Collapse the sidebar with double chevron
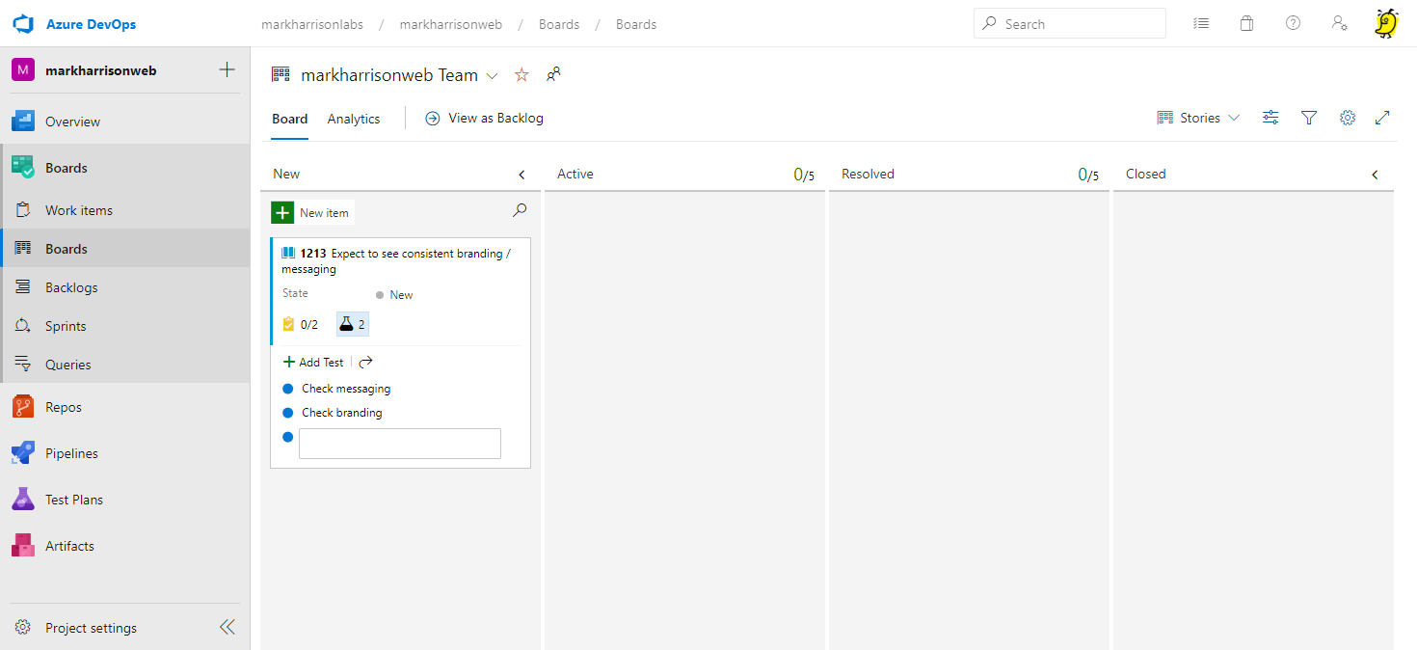1417x650 pixels. pyautogui.click(x=227, y=627)
